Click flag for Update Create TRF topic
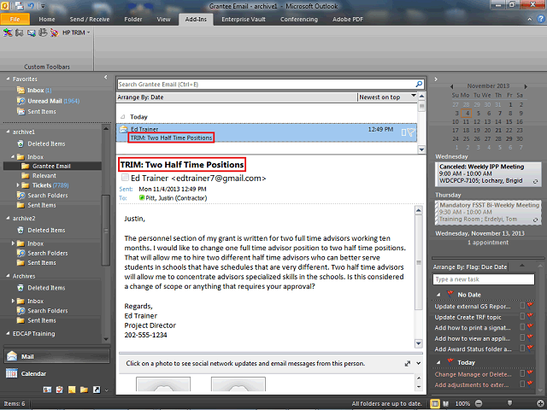 (530, 316)
